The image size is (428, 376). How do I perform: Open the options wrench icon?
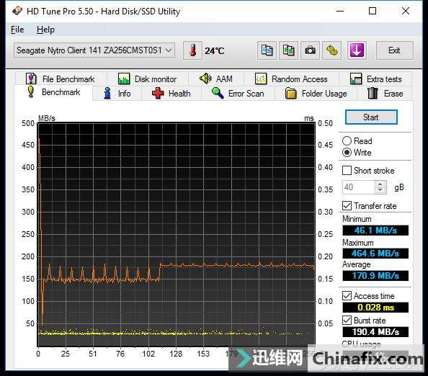(x=332, y=50)
